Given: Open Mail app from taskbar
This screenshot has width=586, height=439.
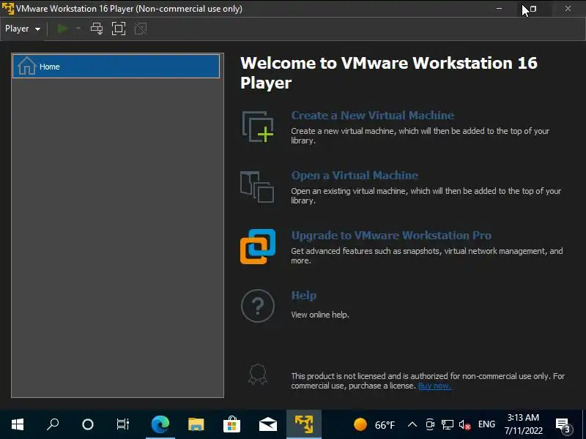Looking at the screenshot, I should (268, 424).
